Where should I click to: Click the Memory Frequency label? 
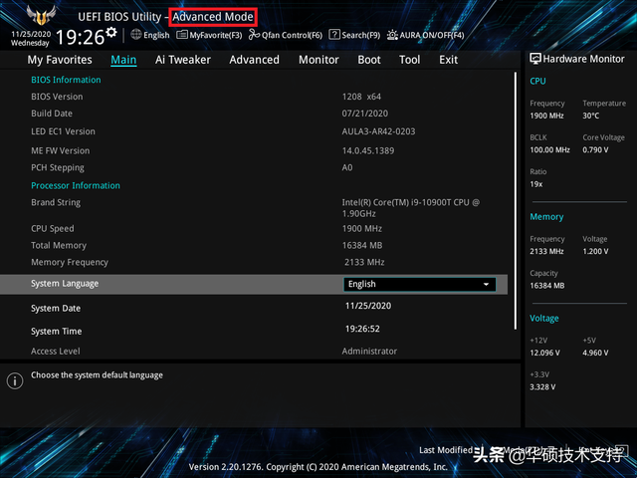(x=70, y=263)
